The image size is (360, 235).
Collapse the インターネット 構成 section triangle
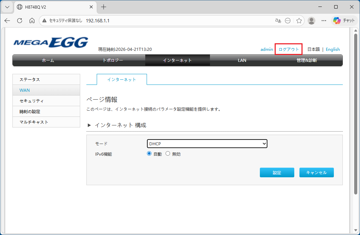[x=89, y=125]
